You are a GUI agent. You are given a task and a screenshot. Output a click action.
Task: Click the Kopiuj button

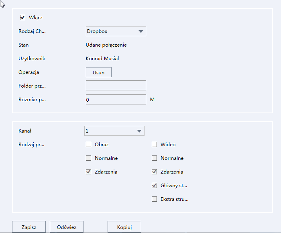coord(124,227)
